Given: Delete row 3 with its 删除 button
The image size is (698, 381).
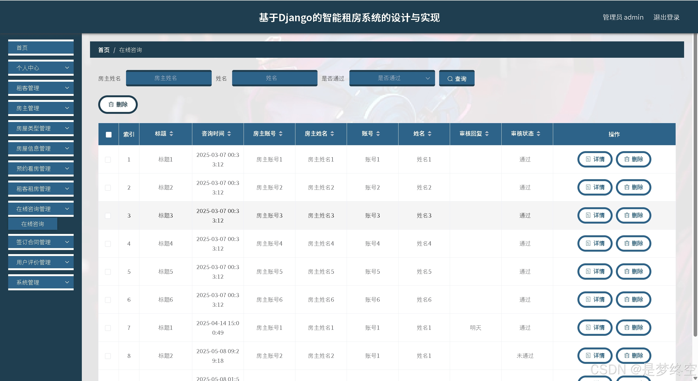Looking at the screenshot, I should click(633, 215).
